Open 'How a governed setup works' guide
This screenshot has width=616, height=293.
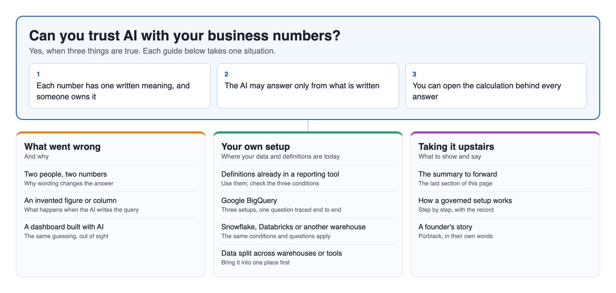(x=505, y=205)
